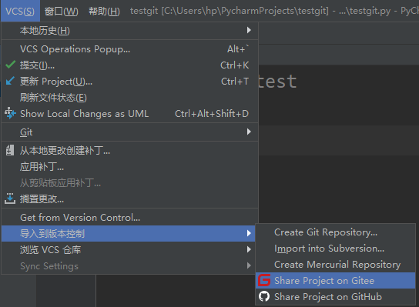Open 本地历史(H) menu entry
The image size is (419, 307).
130,31
